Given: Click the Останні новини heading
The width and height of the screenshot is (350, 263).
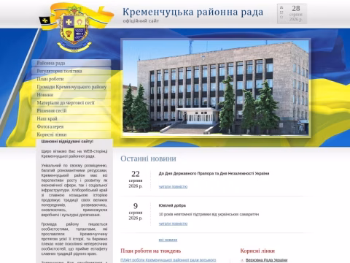Looking at the screenshot, I should click(148, 159).
